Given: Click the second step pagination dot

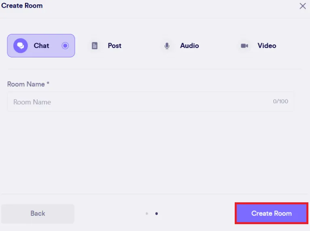Looking at the screenshot, I should [157, 214].
